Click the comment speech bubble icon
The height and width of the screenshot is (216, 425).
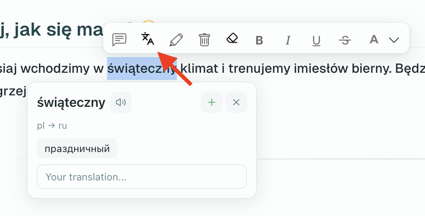119,39
